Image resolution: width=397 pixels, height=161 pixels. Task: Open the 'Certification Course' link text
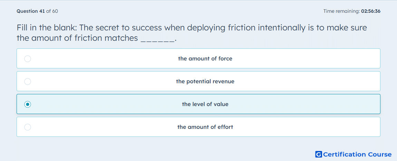[357, 154]
